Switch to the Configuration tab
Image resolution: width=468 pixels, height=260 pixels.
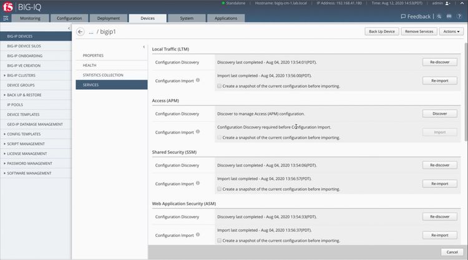(x=69, y=18)
